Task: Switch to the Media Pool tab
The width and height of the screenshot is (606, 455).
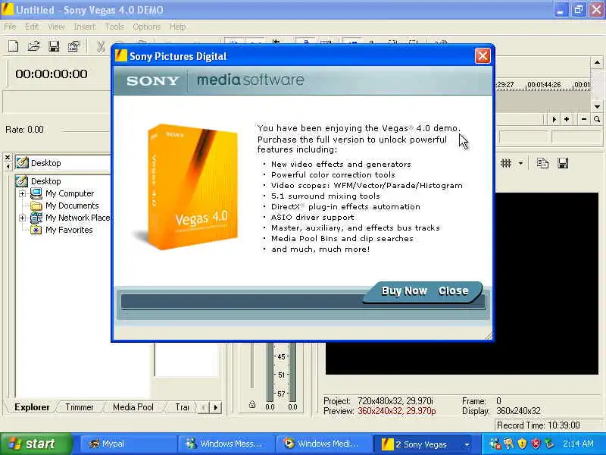Action: click(x=133, y=407)
